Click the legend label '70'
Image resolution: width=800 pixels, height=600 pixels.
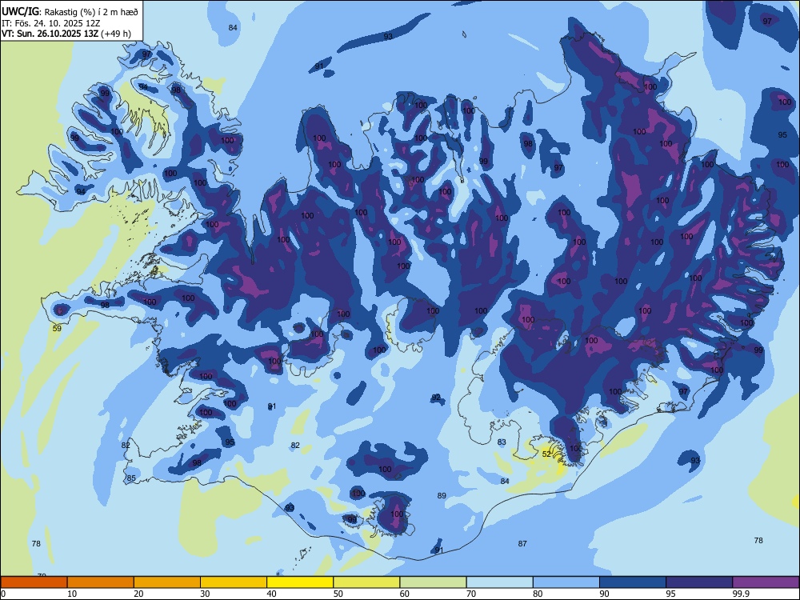pos(471,594)
